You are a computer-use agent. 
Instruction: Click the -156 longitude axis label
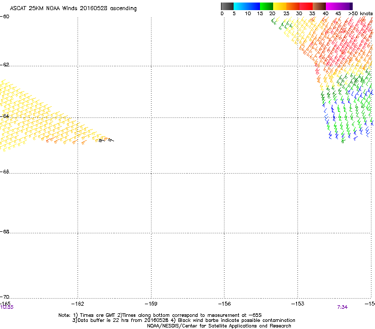click(224, 304)
